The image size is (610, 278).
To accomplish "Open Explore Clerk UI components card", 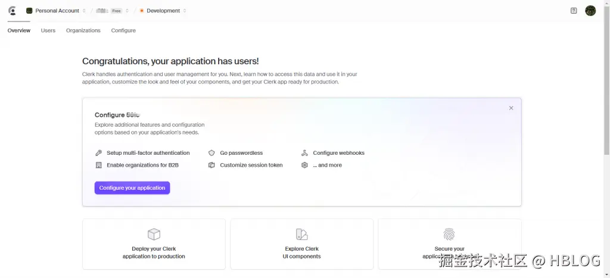I will pos(301,244).
